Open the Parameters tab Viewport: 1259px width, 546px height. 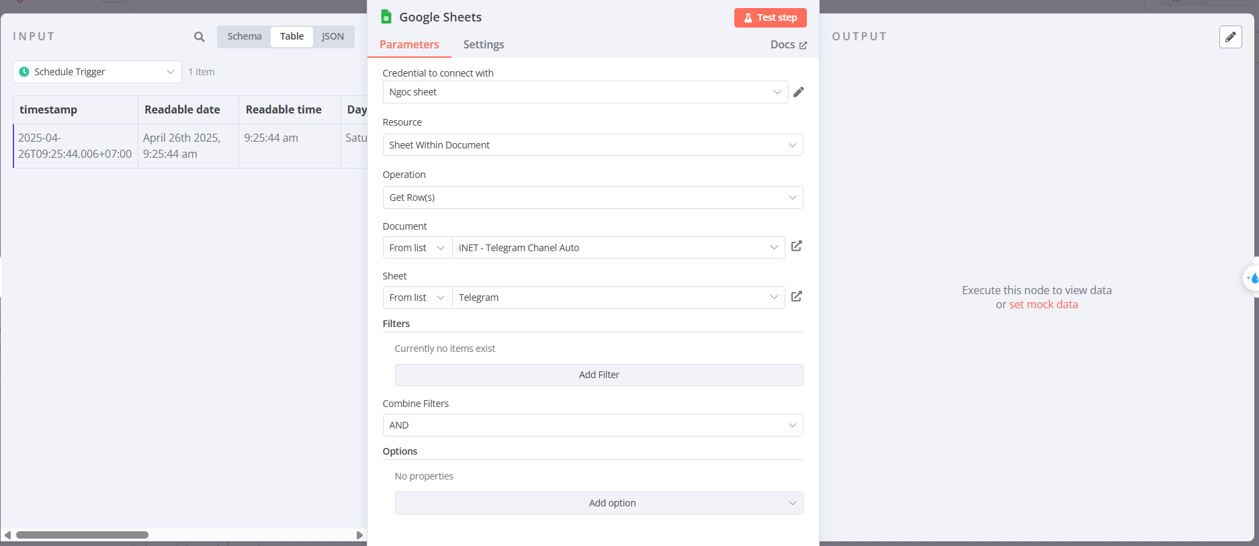409,44
